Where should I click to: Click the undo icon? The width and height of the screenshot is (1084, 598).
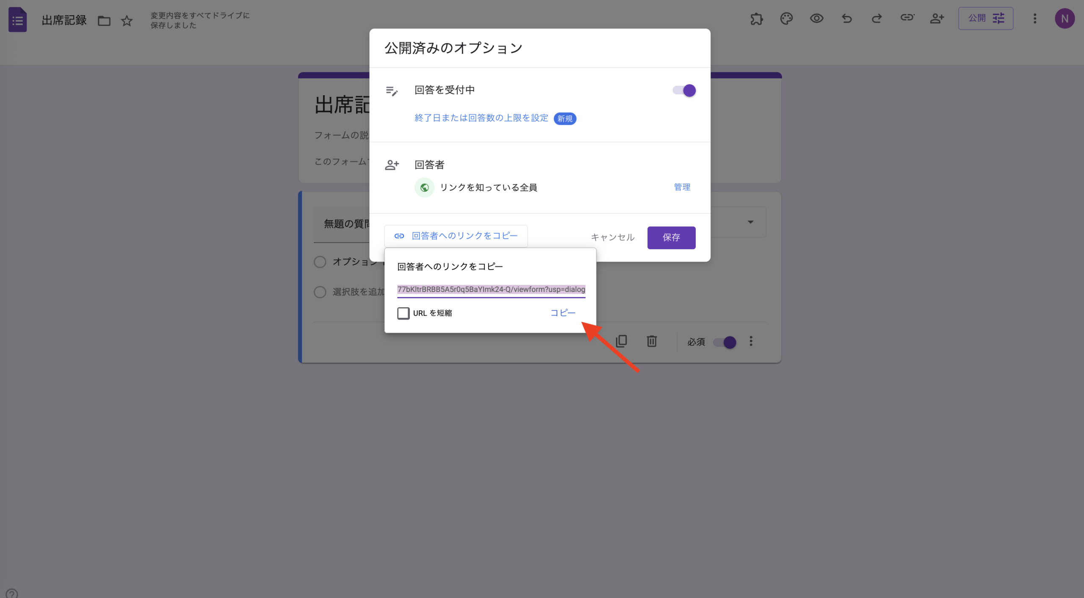(x=846, y=18)
